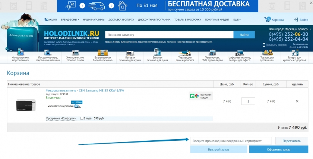This screenshot has width=313, height=159.
Task: Click the Быстрый заказ button
Action: 218,149
